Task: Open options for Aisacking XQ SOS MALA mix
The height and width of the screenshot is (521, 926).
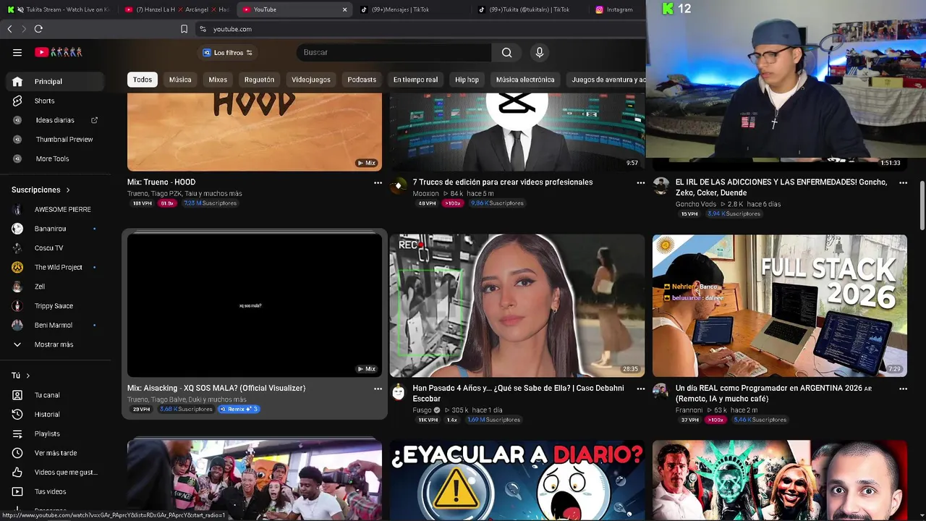Action: point(378,389)
